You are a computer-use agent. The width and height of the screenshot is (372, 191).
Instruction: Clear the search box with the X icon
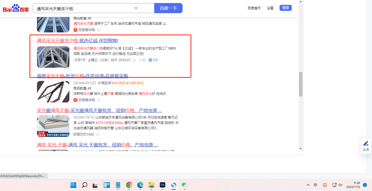[136, 8]
